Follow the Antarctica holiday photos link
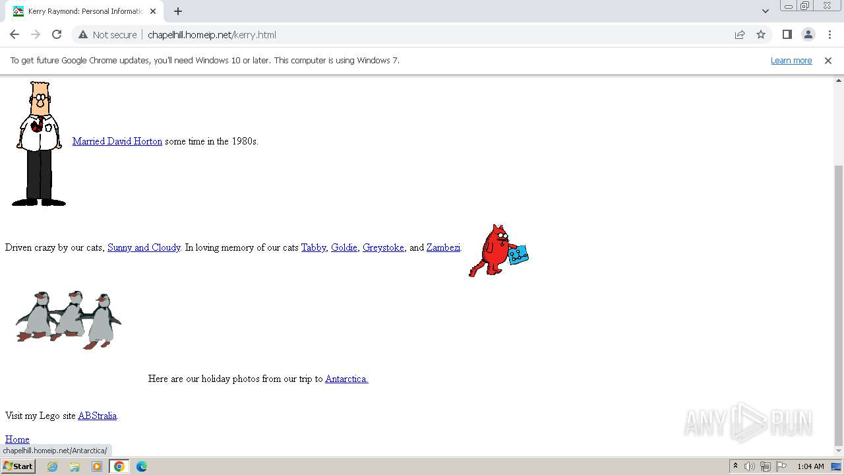 coord(347,379)
